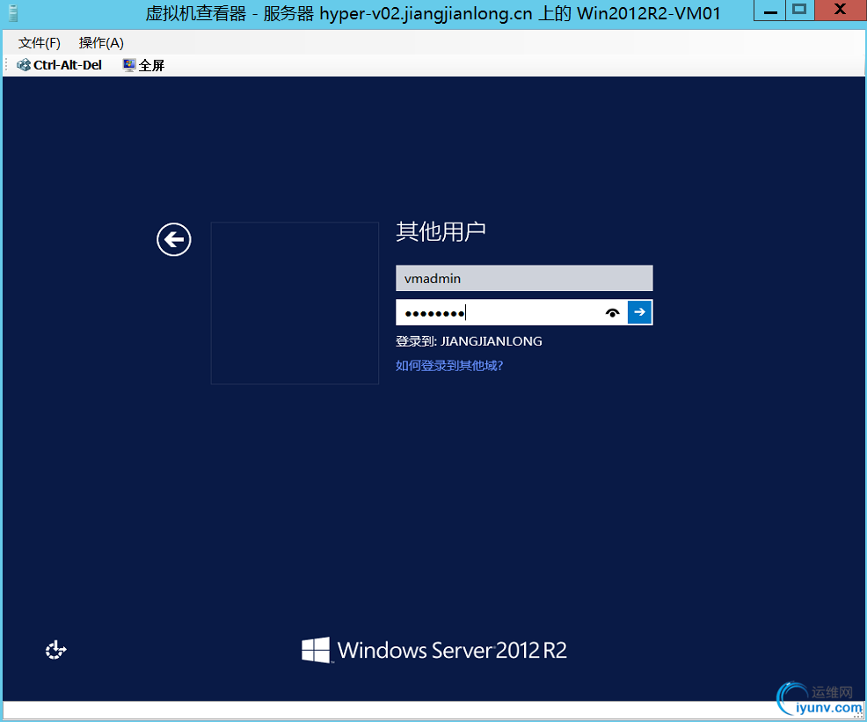Screen dimensions: 867x722
Task: Click the back arrow circle icon
Action: [x=173, y=239]
